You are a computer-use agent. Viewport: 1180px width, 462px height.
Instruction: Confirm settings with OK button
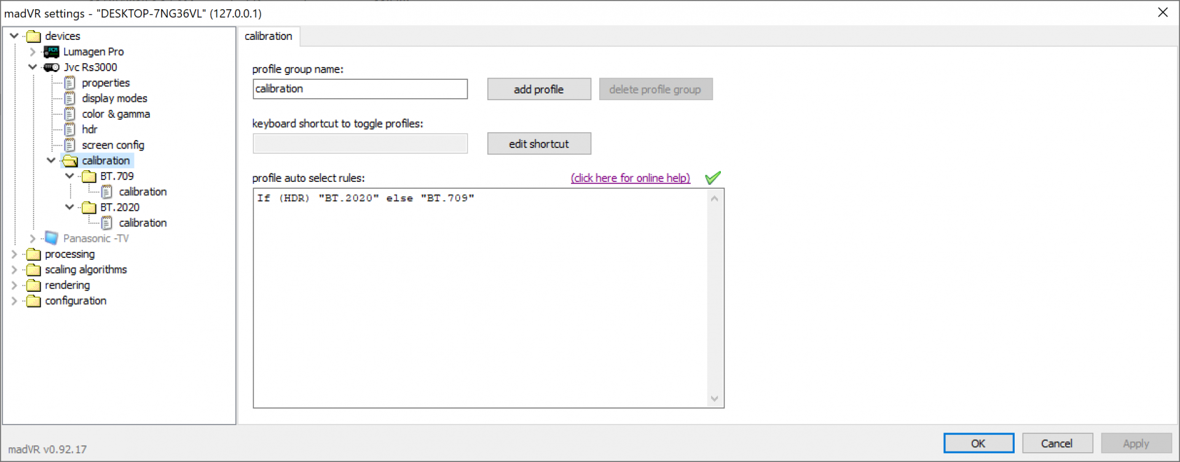tap(978, 443)
